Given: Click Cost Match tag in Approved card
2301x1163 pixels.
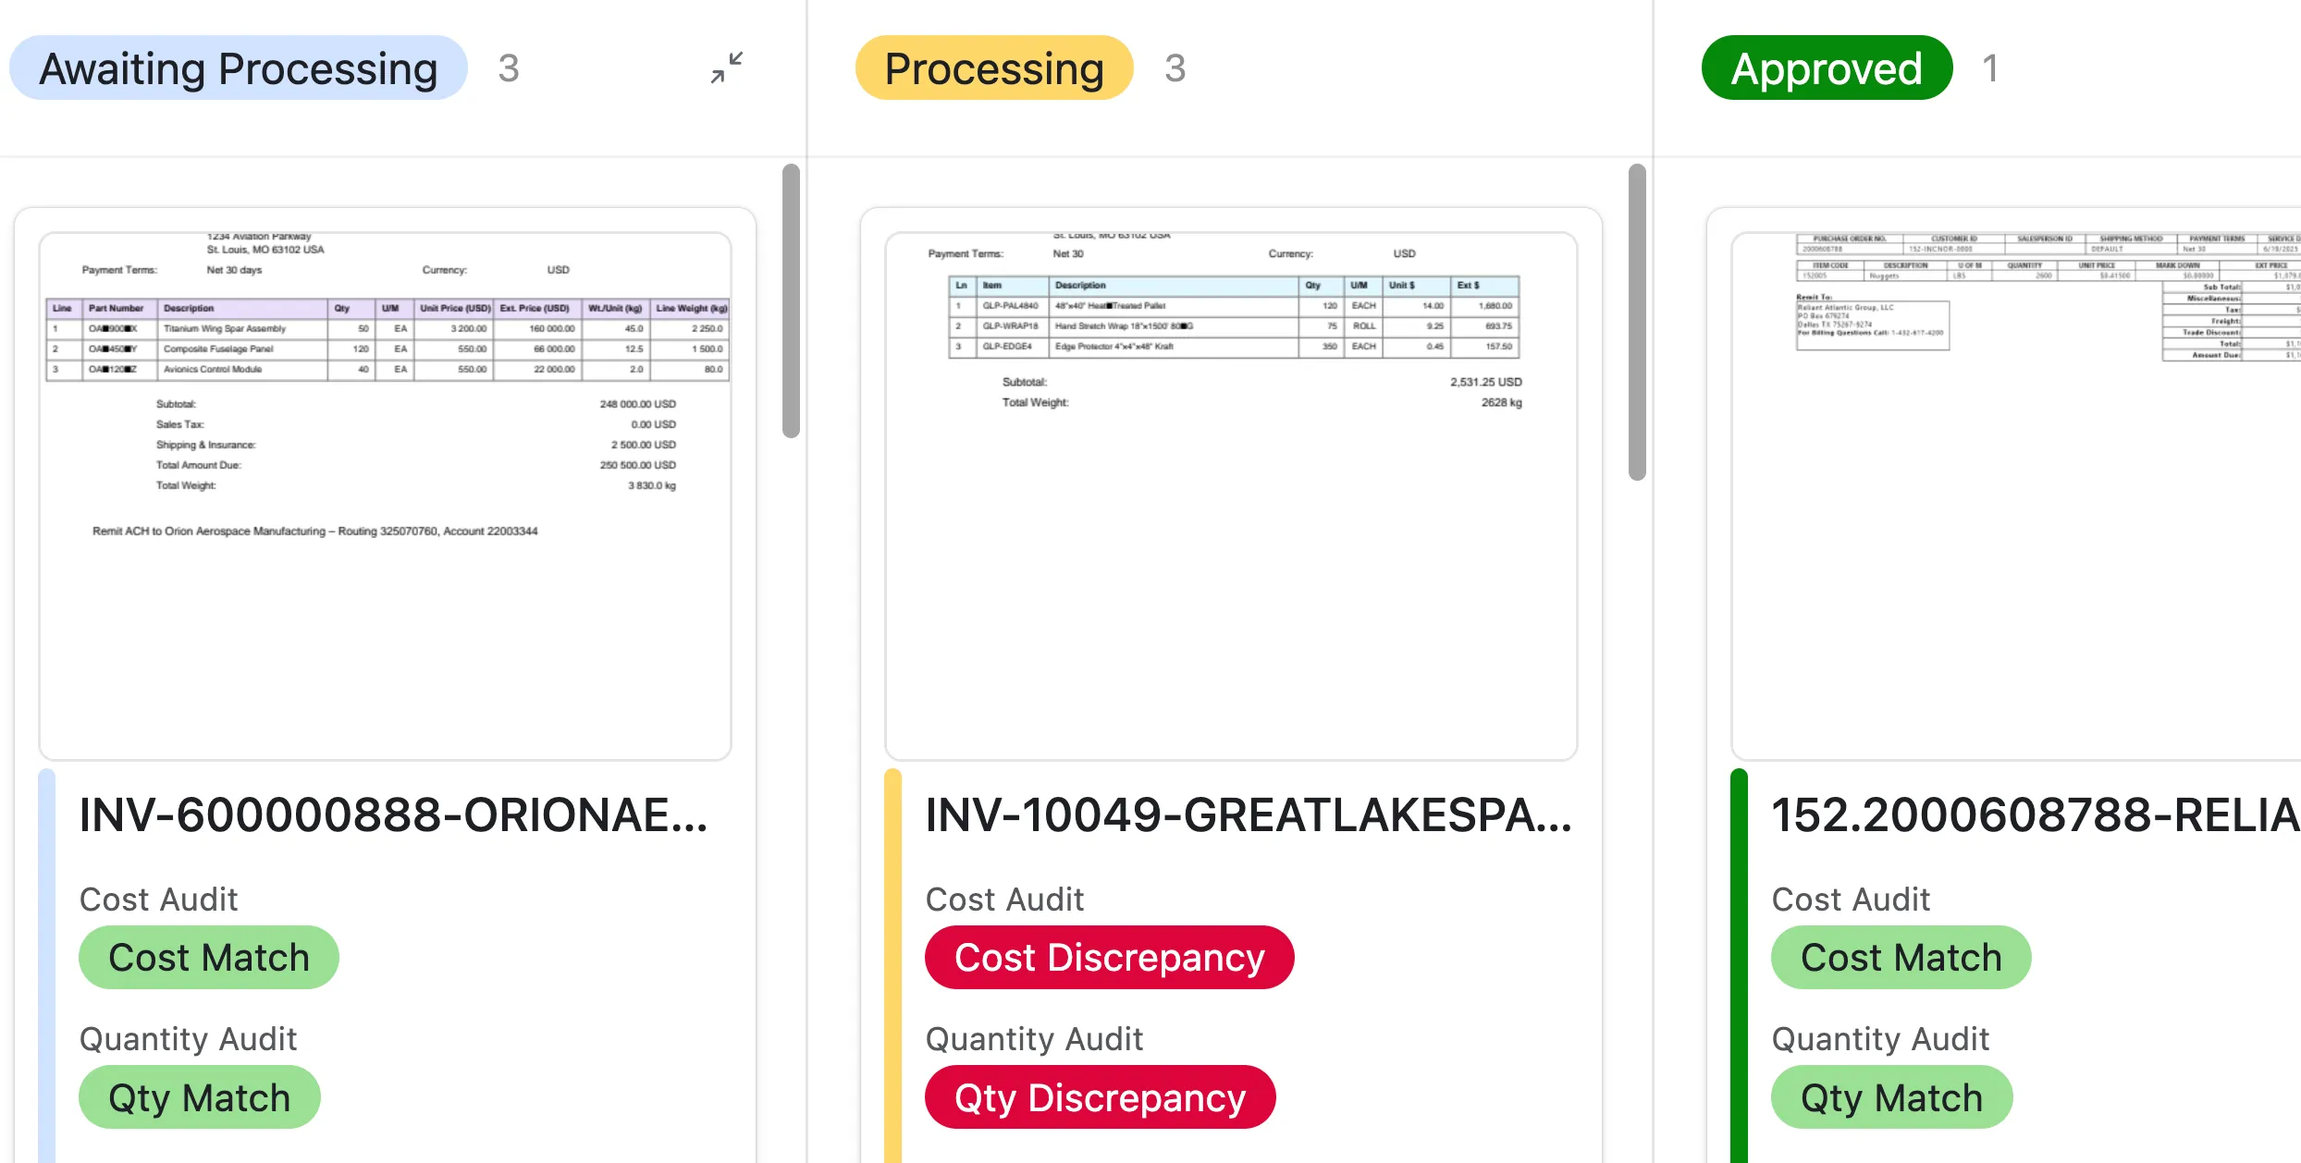Looking at the screenshot, I should pyautogui.click(x=1901, y=958).
